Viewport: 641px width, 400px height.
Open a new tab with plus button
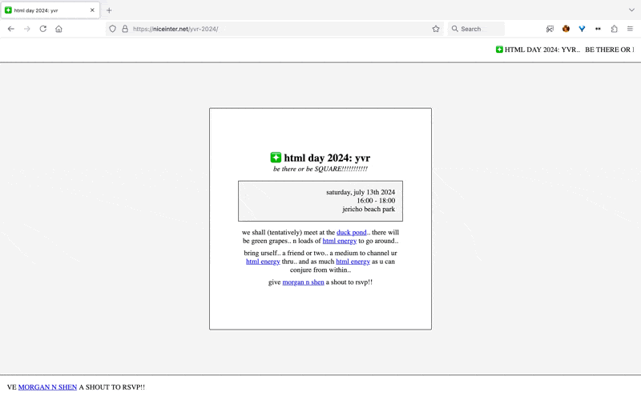click(x=109, y=10)
